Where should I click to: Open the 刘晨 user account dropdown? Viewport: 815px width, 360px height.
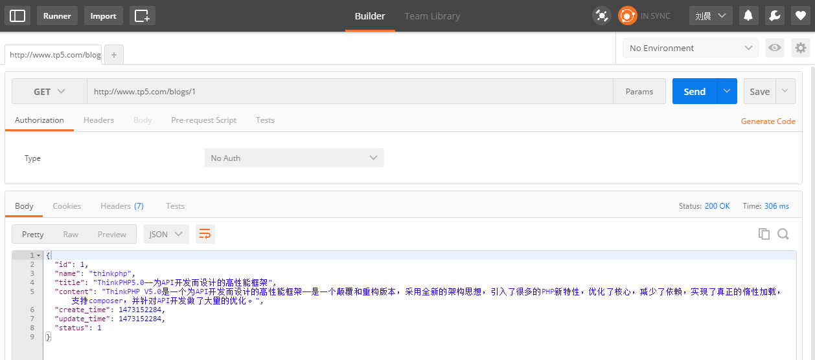coord(711,16)
